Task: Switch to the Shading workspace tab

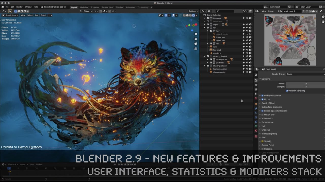Action: [119, 7]
